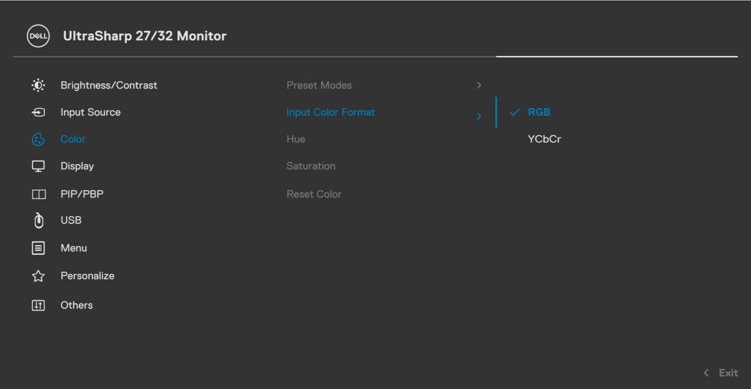
Task: Click the Menu list icon
Action: click(38, 248)
